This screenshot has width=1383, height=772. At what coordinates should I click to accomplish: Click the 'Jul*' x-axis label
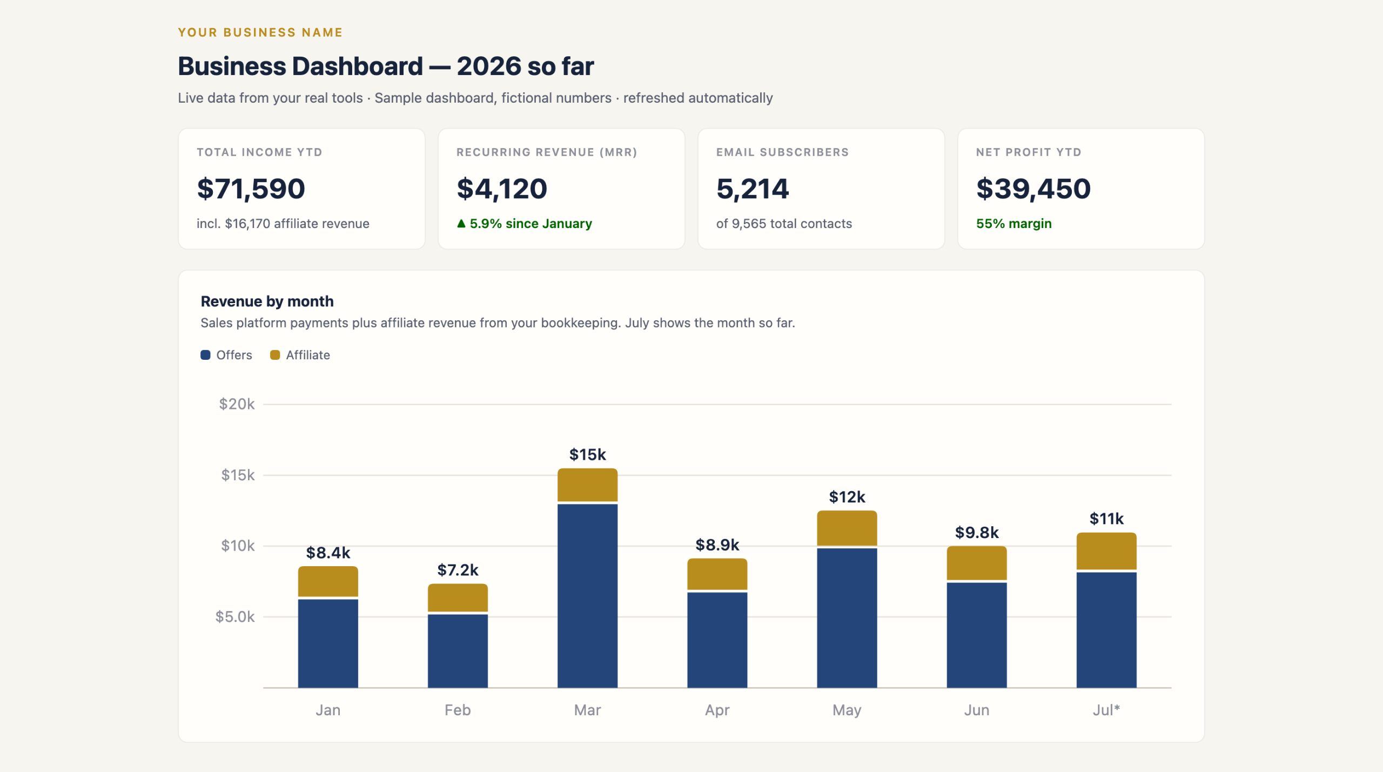[x=1106, y=710]
